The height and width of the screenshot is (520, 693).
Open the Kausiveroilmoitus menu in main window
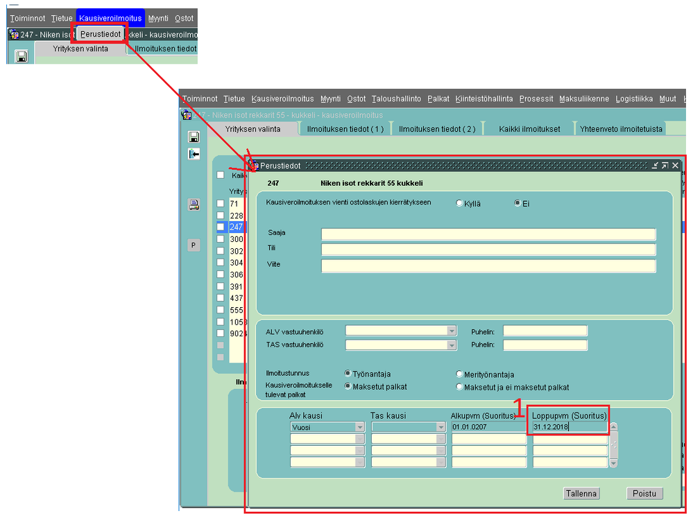(283, 98)
